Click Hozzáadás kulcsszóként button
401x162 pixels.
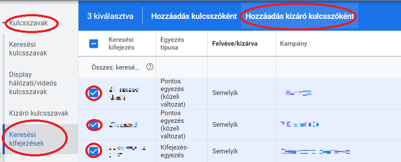point(194,16)
